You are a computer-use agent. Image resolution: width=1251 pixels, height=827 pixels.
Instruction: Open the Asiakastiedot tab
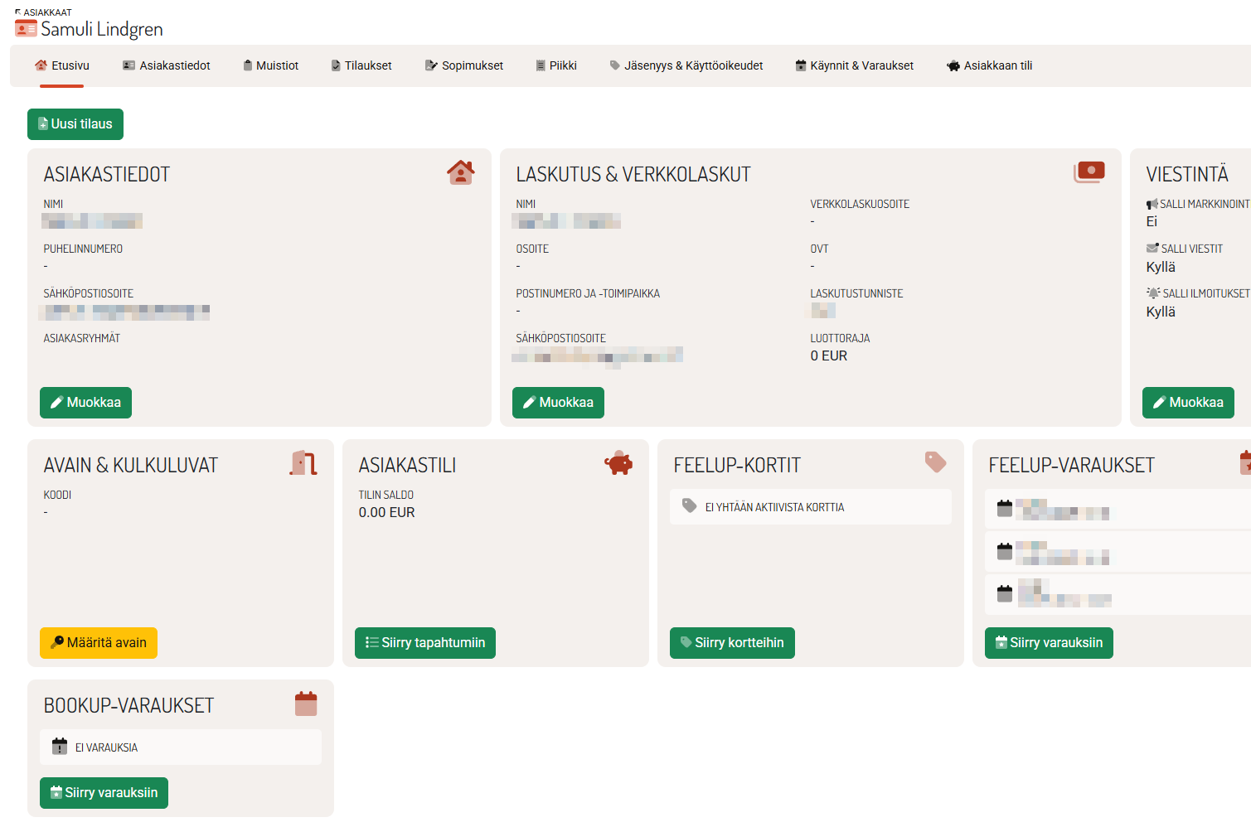[166, 65]
